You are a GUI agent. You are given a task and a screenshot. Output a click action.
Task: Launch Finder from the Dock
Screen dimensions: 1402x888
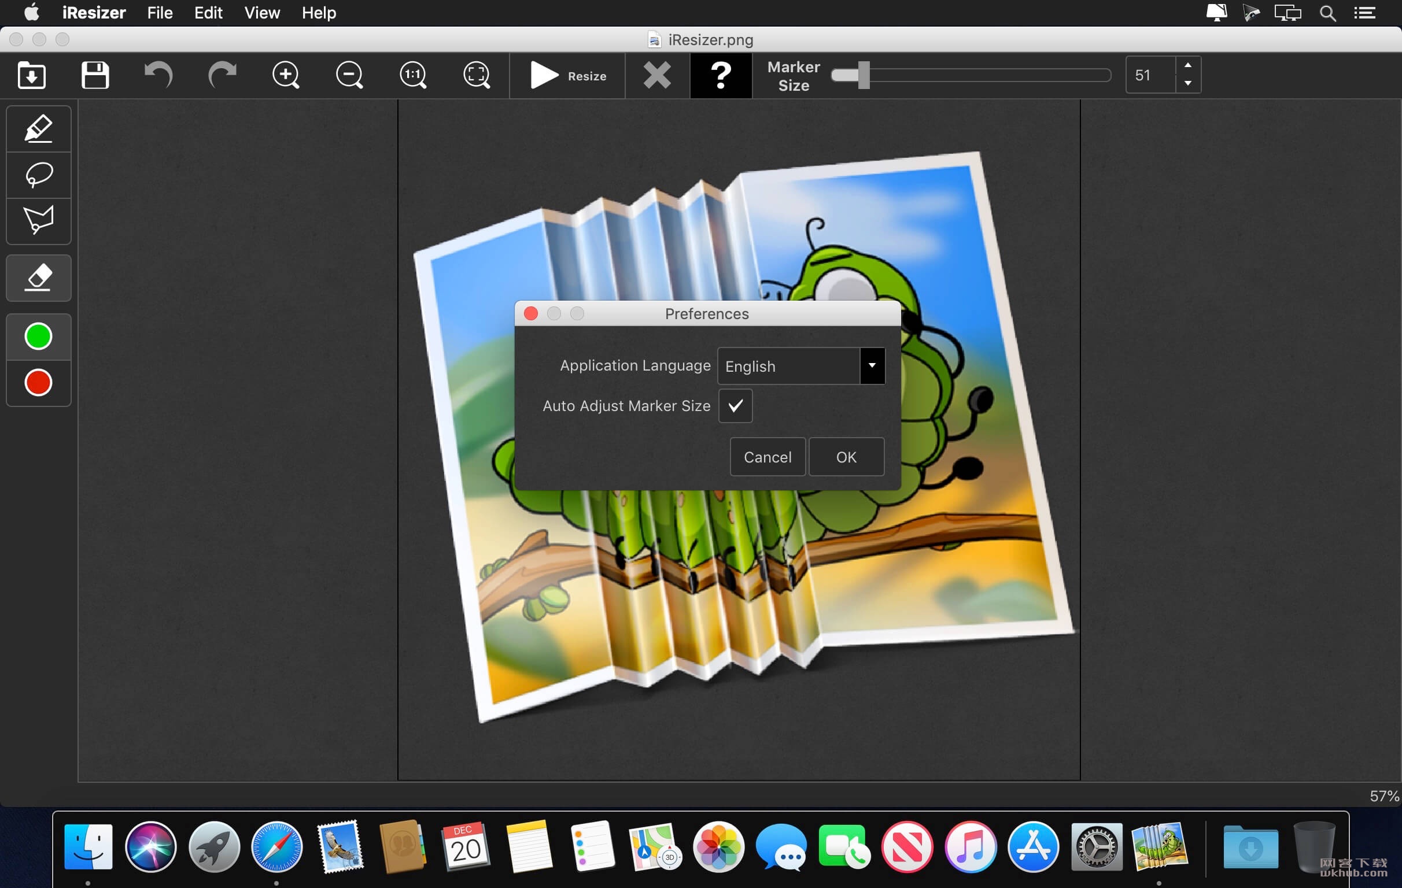pos(88,847)
